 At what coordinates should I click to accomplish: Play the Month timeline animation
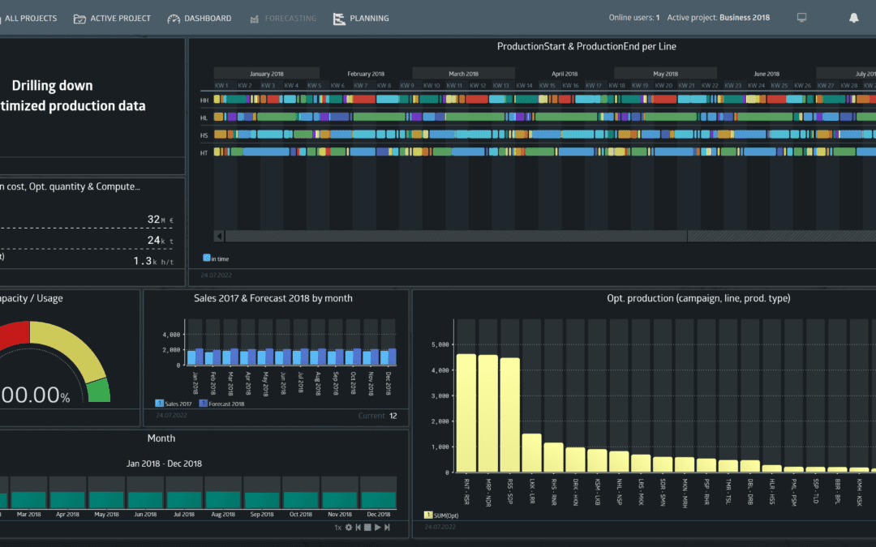[x=378, y=528]
